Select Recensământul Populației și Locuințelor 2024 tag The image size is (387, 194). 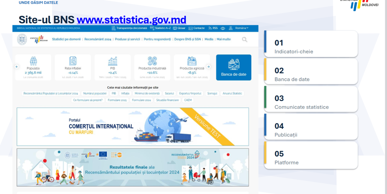(x=51, y=94)
